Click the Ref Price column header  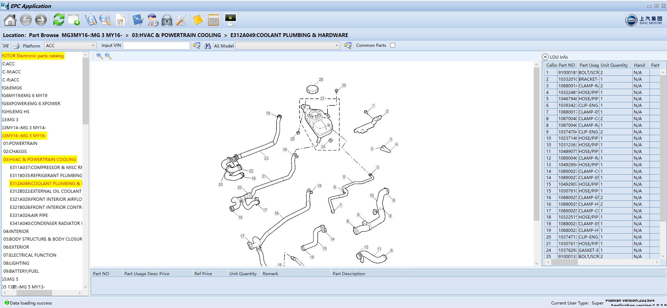click(210, 273)
